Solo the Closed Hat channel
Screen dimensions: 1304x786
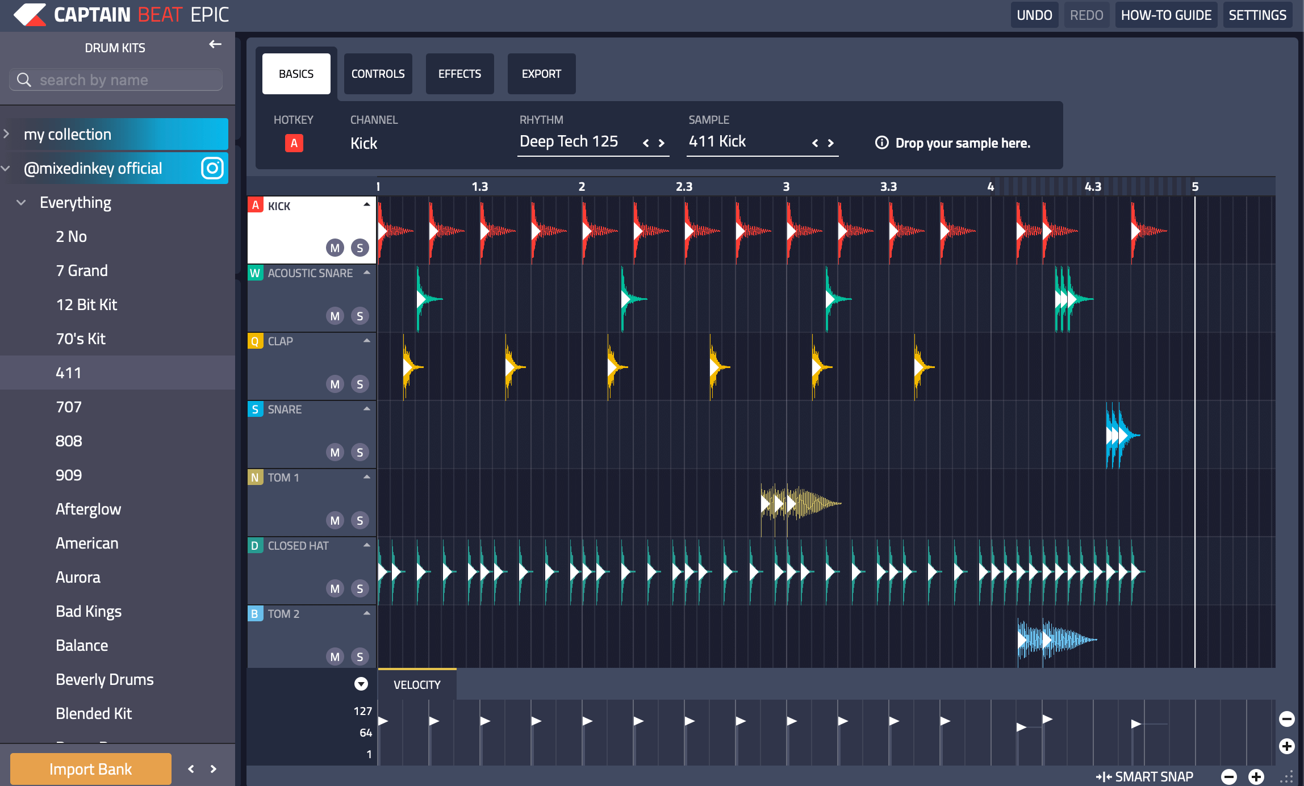[360, 588]
